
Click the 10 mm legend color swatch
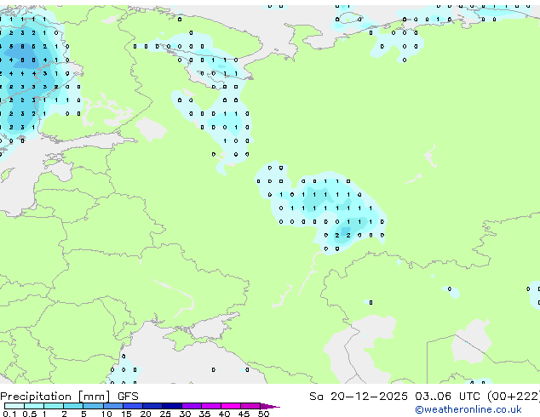coord(112,406)
